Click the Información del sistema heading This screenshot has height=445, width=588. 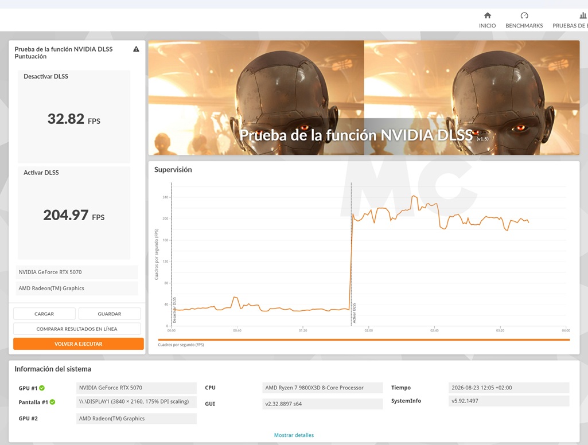(x=53, y=369)
